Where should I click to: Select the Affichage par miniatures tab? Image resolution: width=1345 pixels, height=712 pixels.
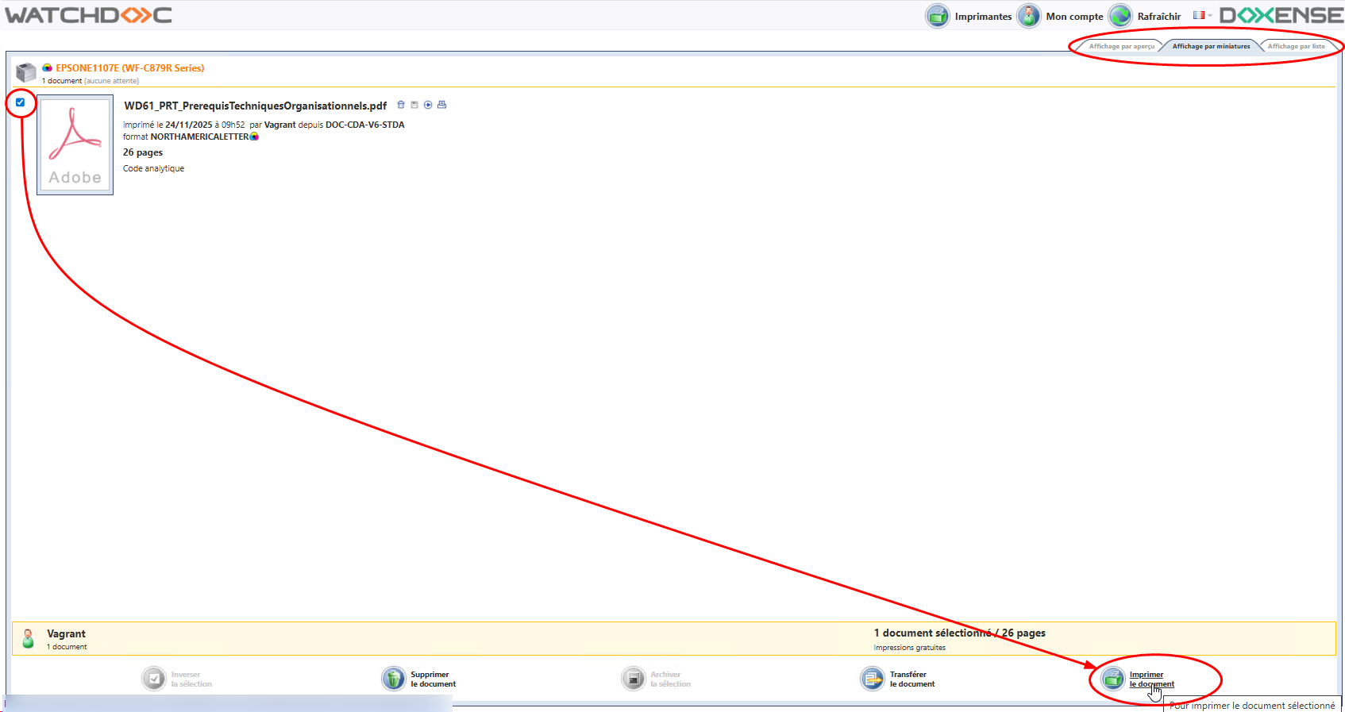point(1211,46)
